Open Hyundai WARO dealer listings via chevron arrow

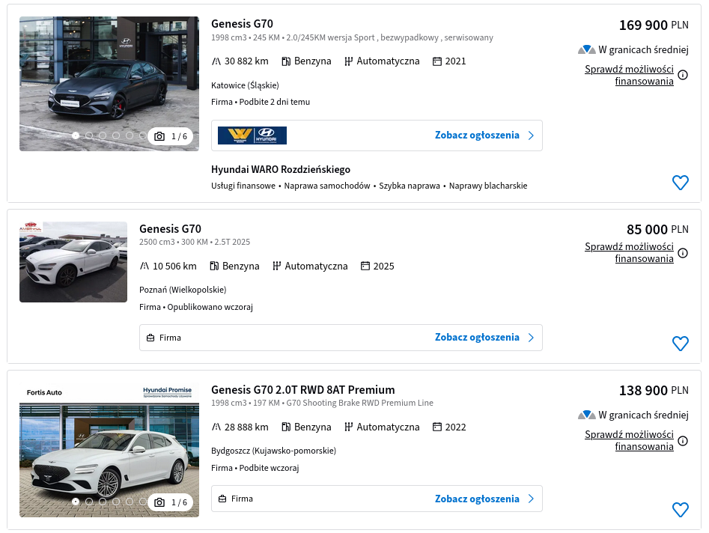point(531,135)
